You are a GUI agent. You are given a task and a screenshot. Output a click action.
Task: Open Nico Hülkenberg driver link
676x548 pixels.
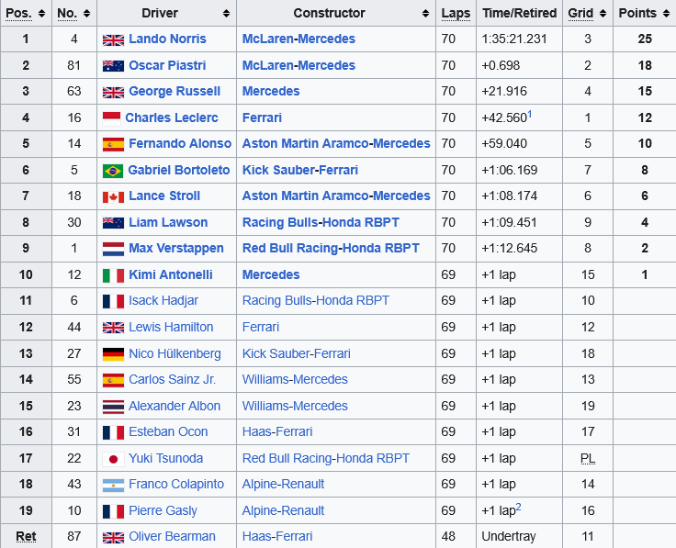(x=175, y=353)
